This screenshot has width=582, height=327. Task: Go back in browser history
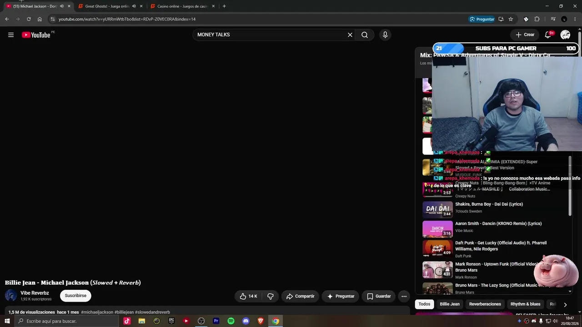tap(7, 19)
